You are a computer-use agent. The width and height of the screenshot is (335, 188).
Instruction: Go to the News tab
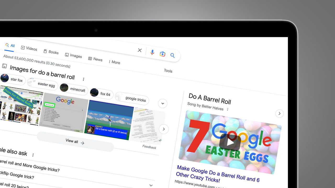pos(95,59)
